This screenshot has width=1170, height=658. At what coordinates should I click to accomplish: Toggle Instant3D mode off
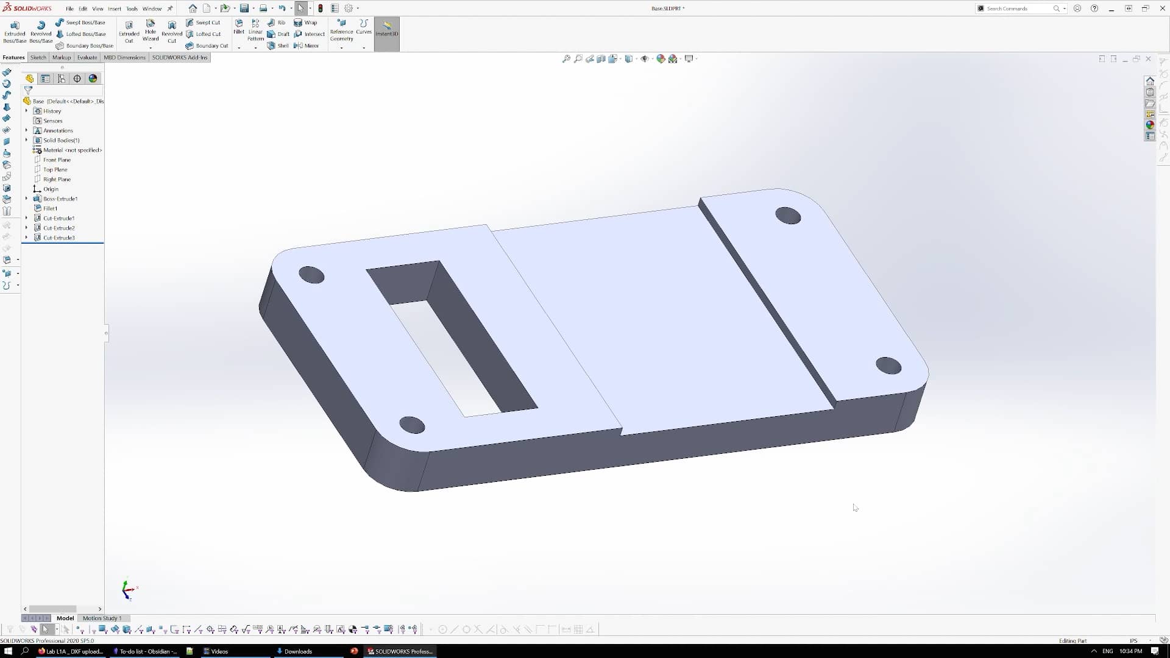click(386, 30)
